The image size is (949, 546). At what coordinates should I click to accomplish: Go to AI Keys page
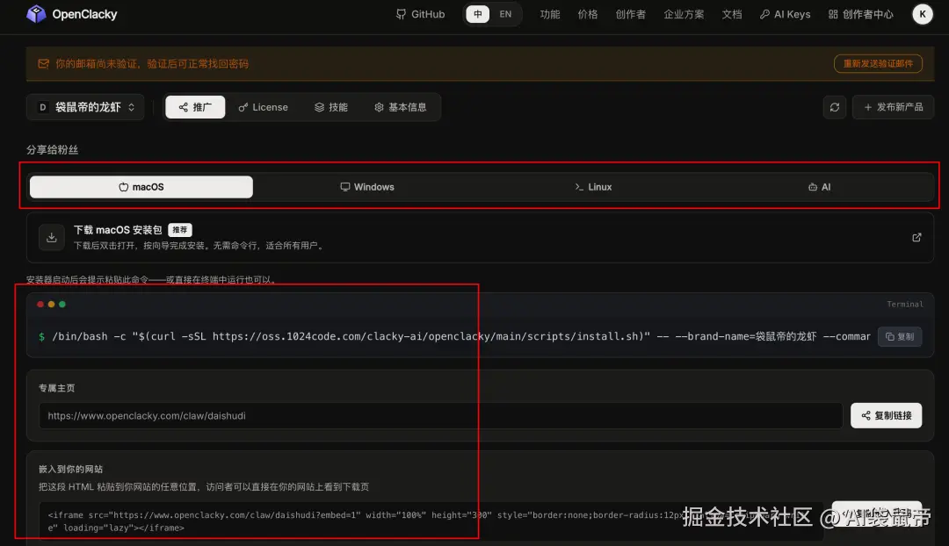point(785,14)
